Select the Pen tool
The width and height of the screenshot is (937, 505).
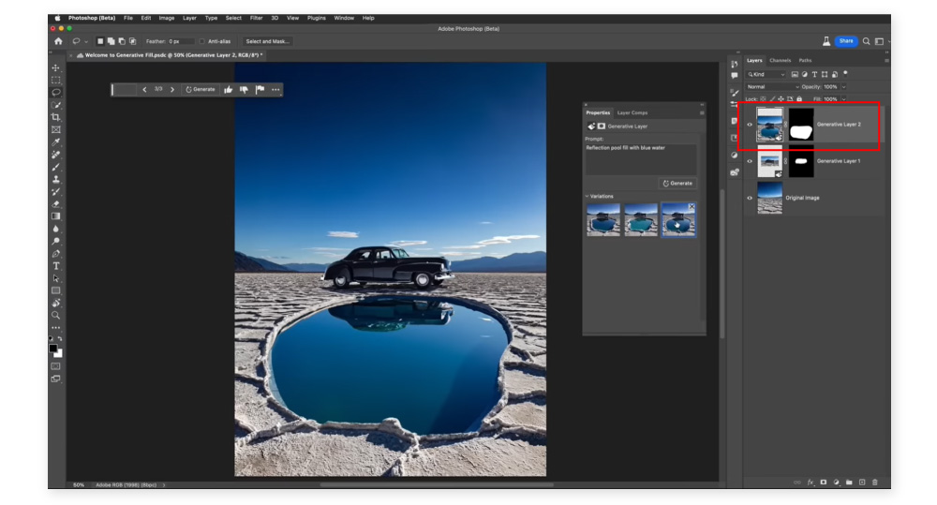[x=56, y=253]
